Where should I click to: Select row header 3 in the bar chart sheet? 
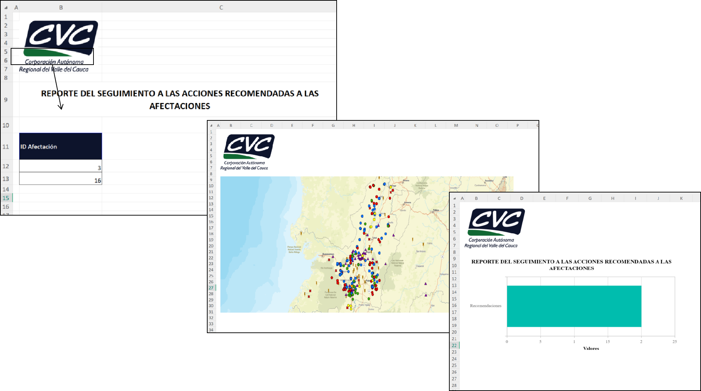(454, 219)
